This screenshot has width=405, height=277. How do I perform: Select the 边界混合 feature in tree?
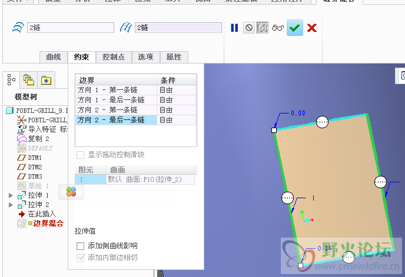(x=41, y=223)
